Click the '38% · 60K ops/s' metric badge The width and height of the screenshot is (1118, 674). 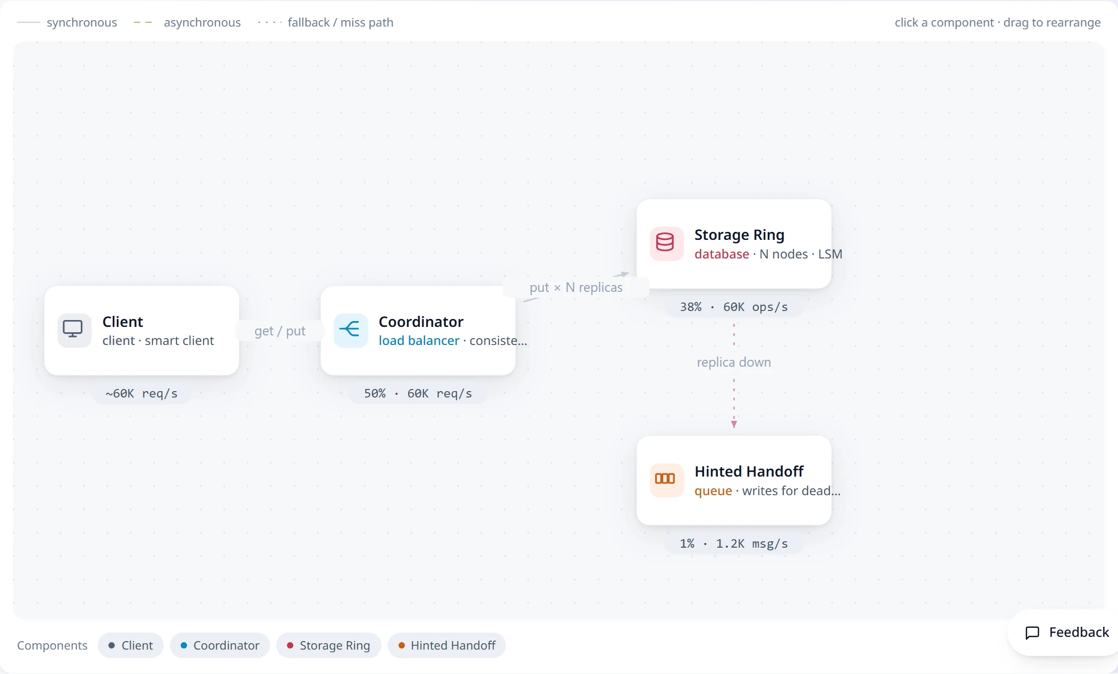pos(734,307)
